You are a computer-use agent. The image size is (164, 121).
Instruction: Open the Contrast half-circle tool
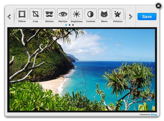point(91,14)
